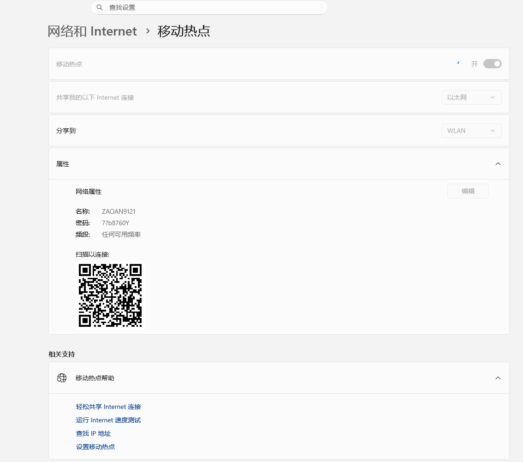Click the band value 任何可用频率
This screenshot has height=462, width=523.
[121, 234]
